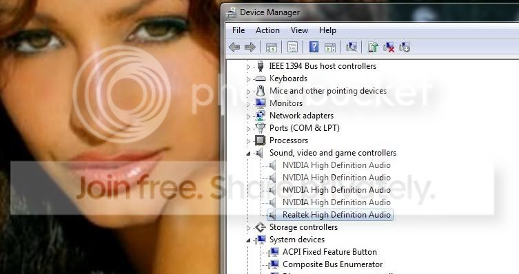The height and width of the screenshot is (274, 519).
Task: Click the Back arrow toolbar icon
Action: [234, 48]
